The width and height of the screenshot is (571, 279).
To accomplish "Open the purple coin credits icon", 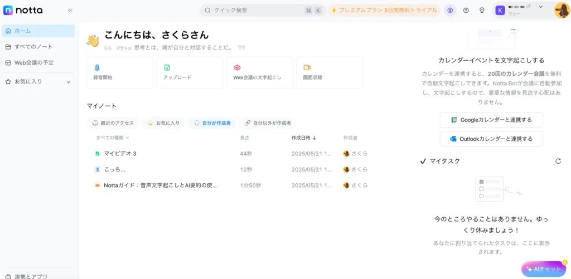I will 450,10.
